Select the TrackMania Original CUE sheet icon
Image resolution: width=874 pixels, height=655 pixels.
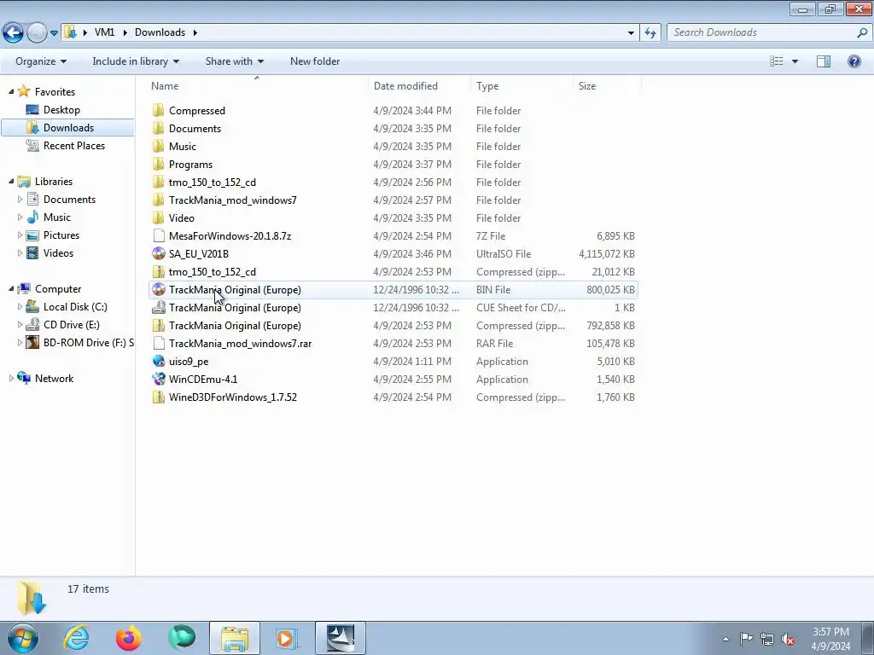(x=158, y=307)
